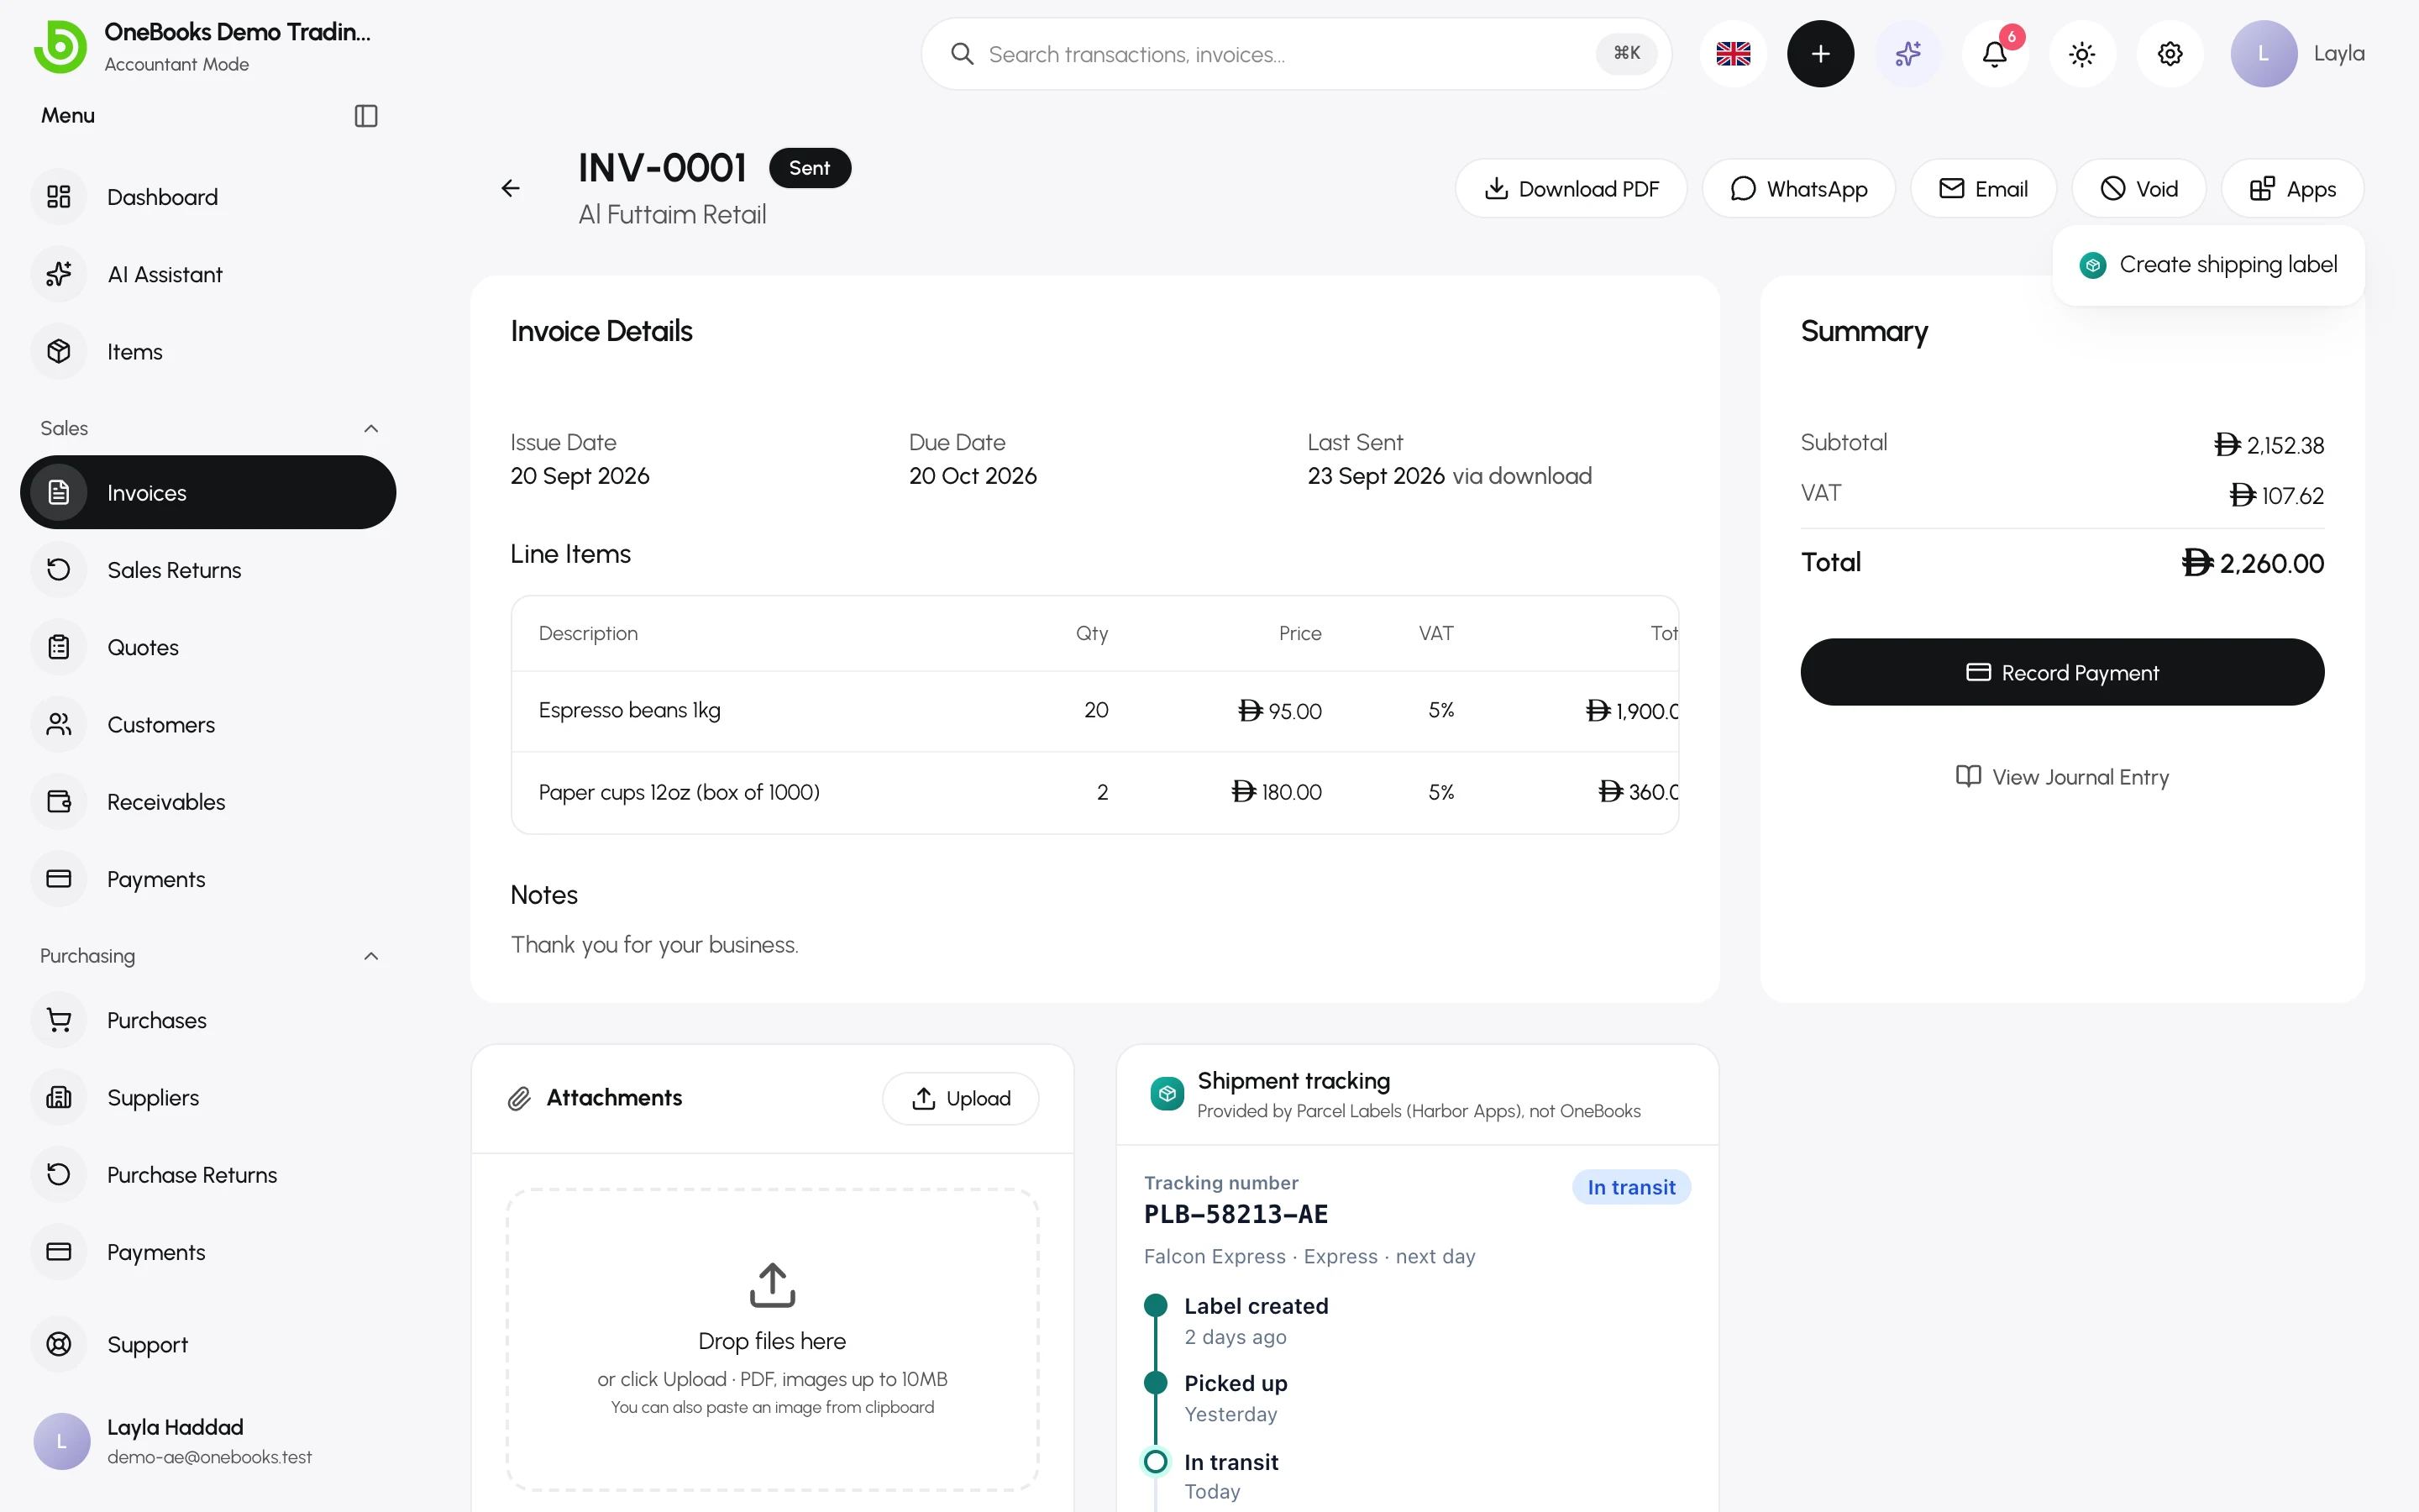Open notifications bell with 6 badge
Screen dimensions: 2419x1512
click(1995, 54)
